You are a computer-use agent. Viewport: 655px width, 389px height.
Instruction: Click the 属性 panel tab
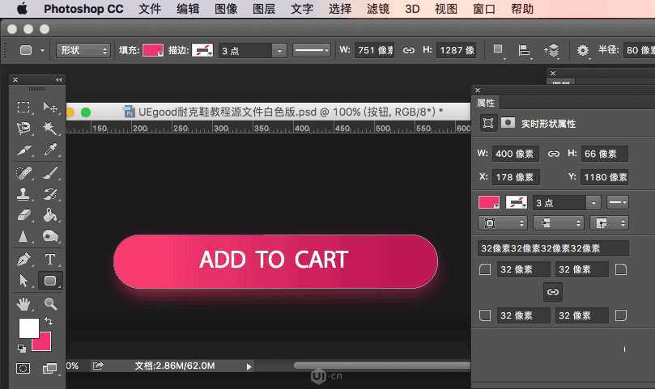(x=487, y=103)
